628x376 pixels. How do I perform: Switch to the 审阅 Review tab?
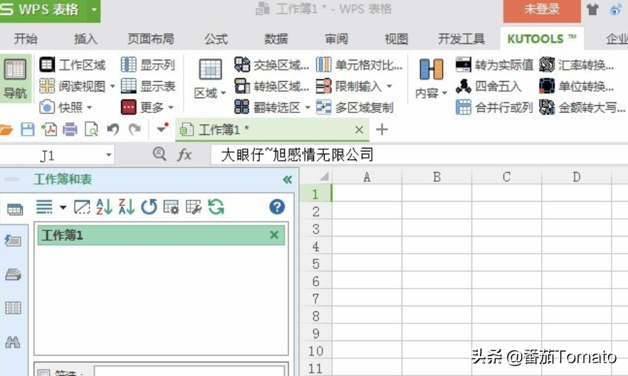coord(336,39)
